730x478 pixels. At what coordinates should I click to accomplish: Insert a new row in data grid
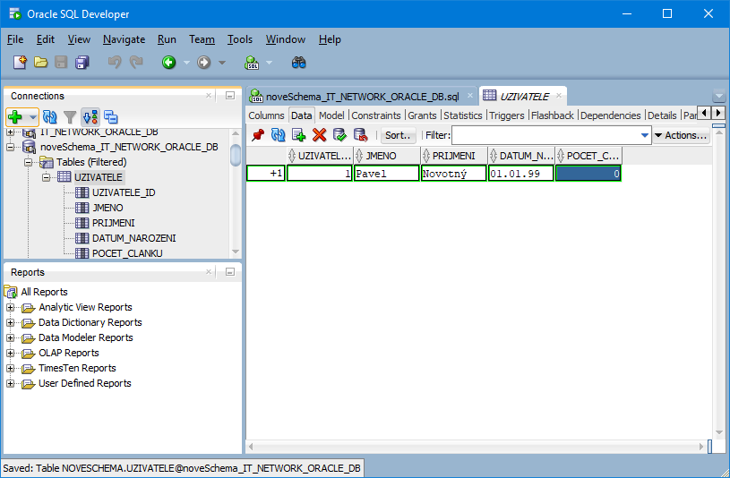298,135
